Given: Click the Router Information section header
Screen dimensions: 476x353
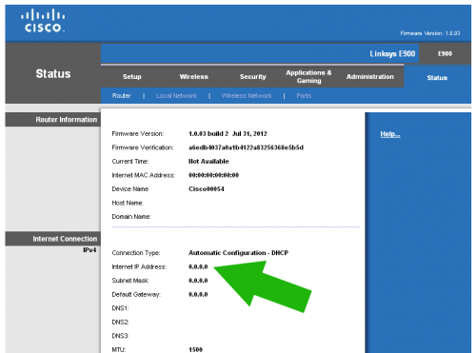Looking at the screenshot, I should [x=53, y=120].
